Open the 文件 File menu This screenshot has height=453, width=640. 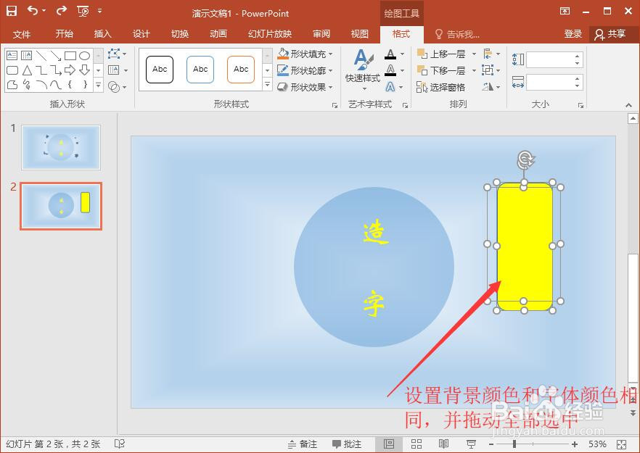coord(21,34)
